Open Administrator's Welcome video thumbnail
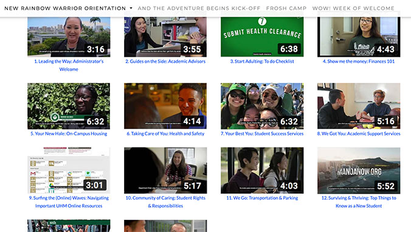Screen dimensions: 411x232 [x=69, y=37]
